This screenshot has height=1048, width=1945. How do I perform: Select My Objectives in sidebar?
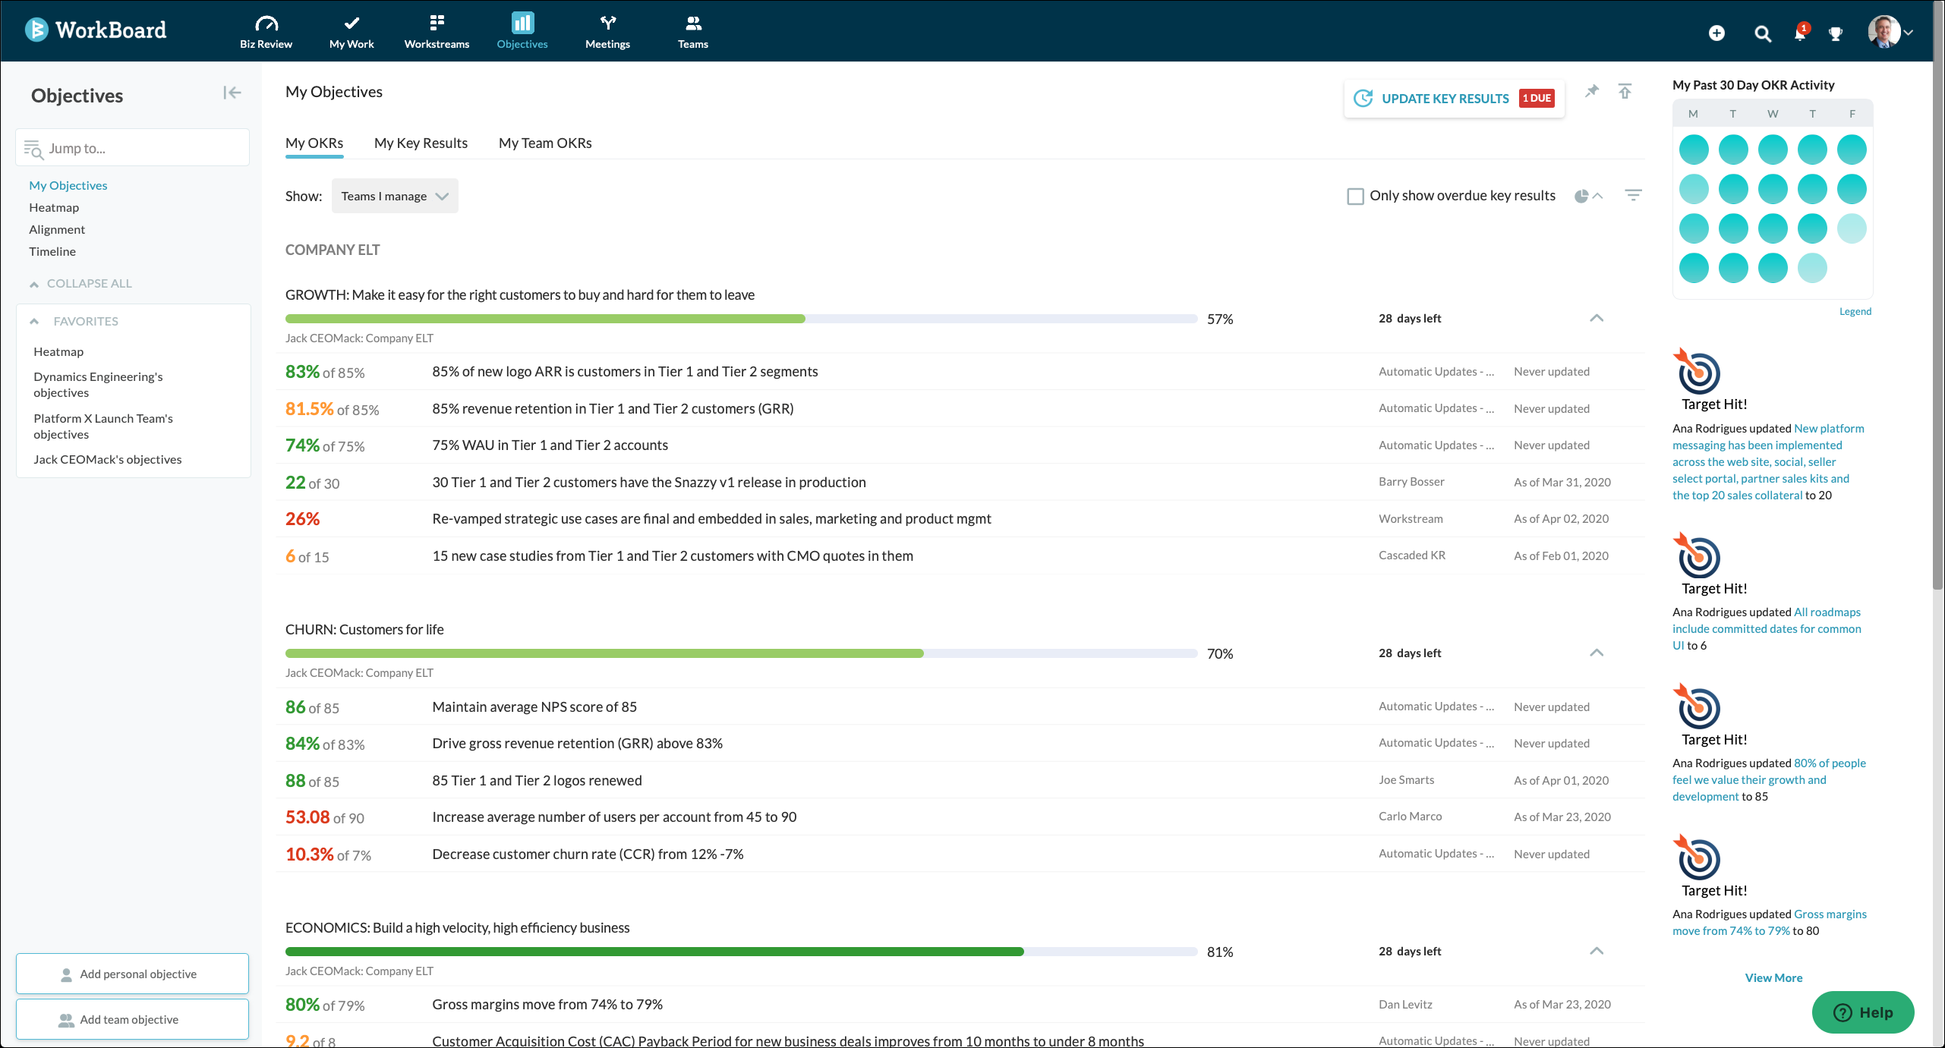[68, 185]
